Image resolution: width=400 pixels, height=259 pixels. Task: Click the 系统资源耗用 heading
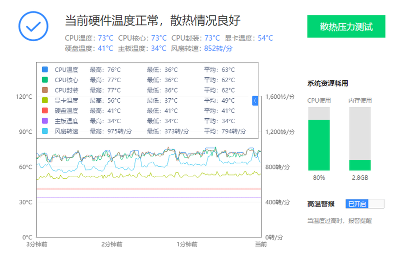tap(327, 83)
